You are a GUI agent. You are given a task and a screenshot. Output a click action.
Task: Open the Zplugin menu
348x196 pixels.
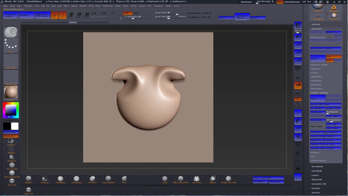click(x=168, y=6)
